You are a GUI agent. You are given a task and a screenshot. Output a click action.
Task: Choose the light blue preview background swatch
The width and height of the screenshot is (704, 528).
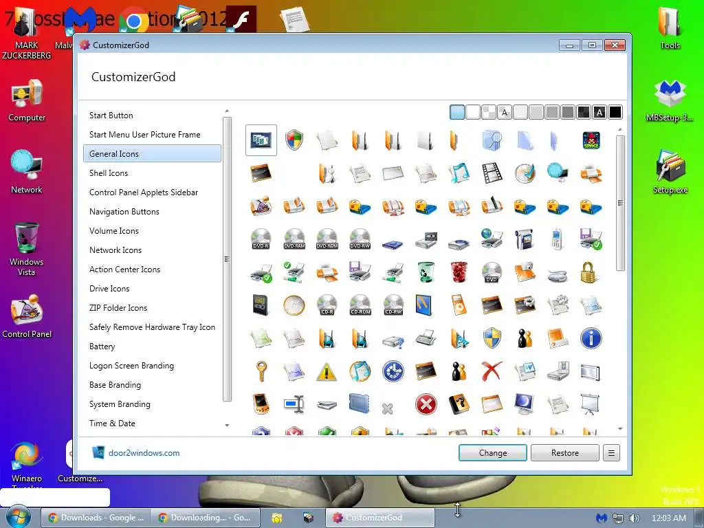click(x=457, y=112)
